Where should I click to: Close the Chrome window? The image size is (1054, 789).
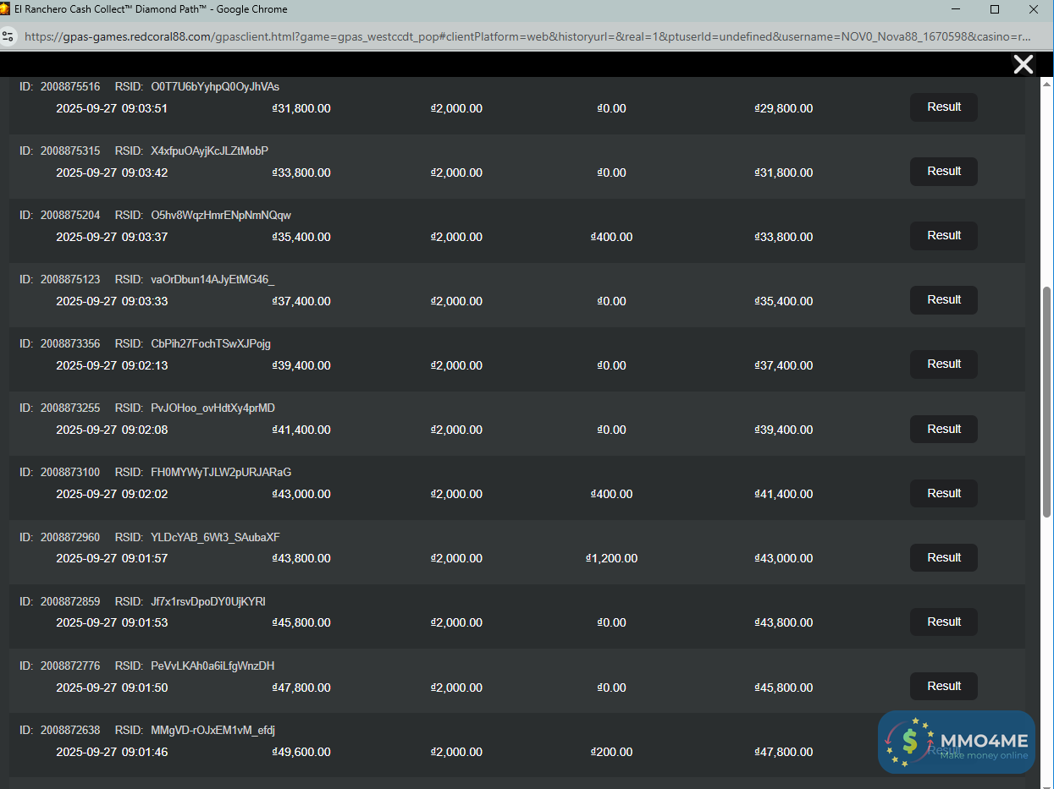pyautogui.click(x=1034, y=9)
